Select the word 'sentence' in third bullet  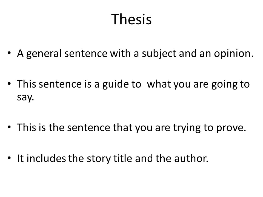pyautogui.click(x=88, y=128)
